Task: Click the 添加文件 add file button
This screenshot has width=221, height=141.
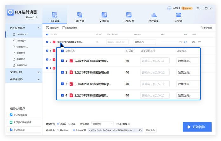Action: click(52, 28)
